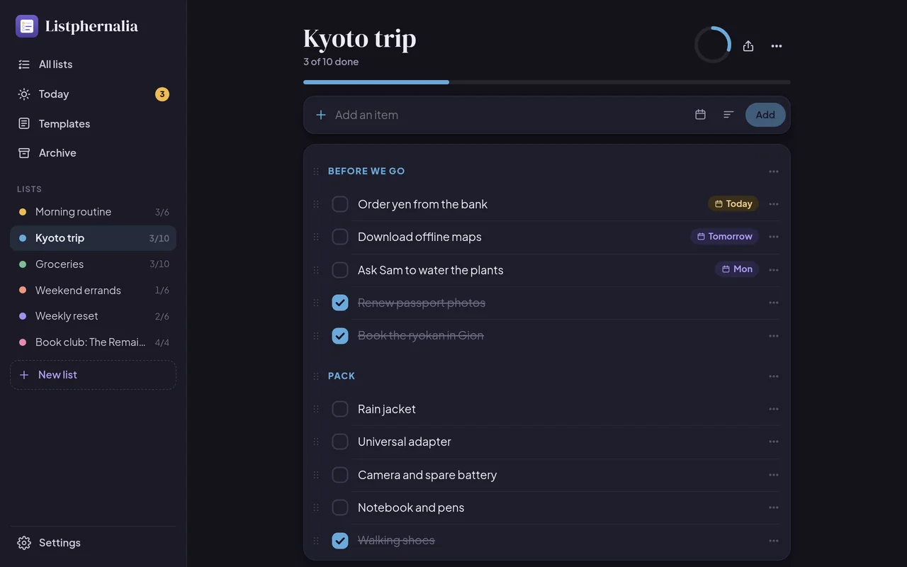The width and height of the screenshot is (907, 567).
Task: Collapse the PACK section header
Action: [342, 376]
